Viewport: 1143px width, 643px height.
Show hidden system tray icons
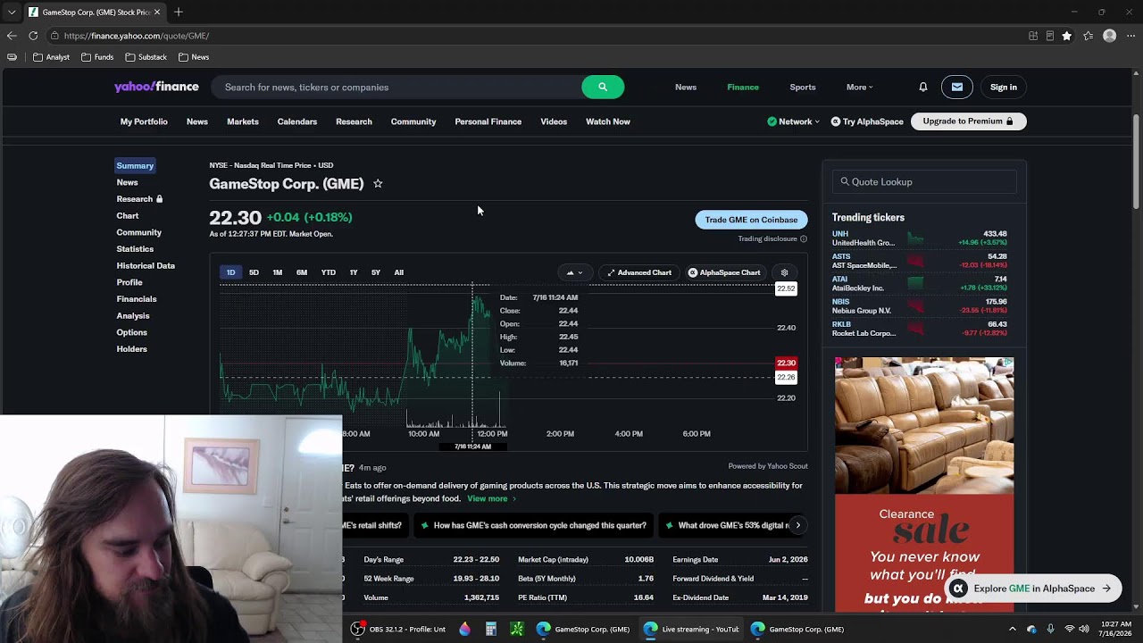tap(1012, 629)
